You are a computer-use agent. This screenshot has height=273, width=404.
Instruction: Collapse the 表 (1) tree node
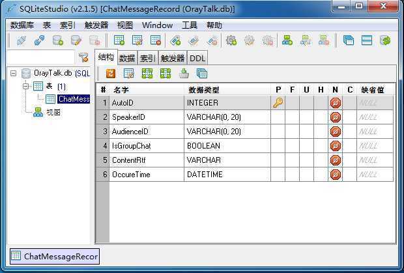[26, 86]
